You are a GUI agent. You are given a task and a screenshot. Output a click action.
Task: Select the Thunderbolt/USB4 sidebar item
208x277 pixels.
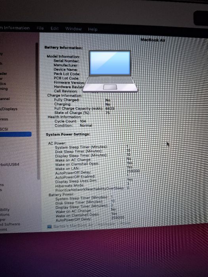click(x=10, y=165)
